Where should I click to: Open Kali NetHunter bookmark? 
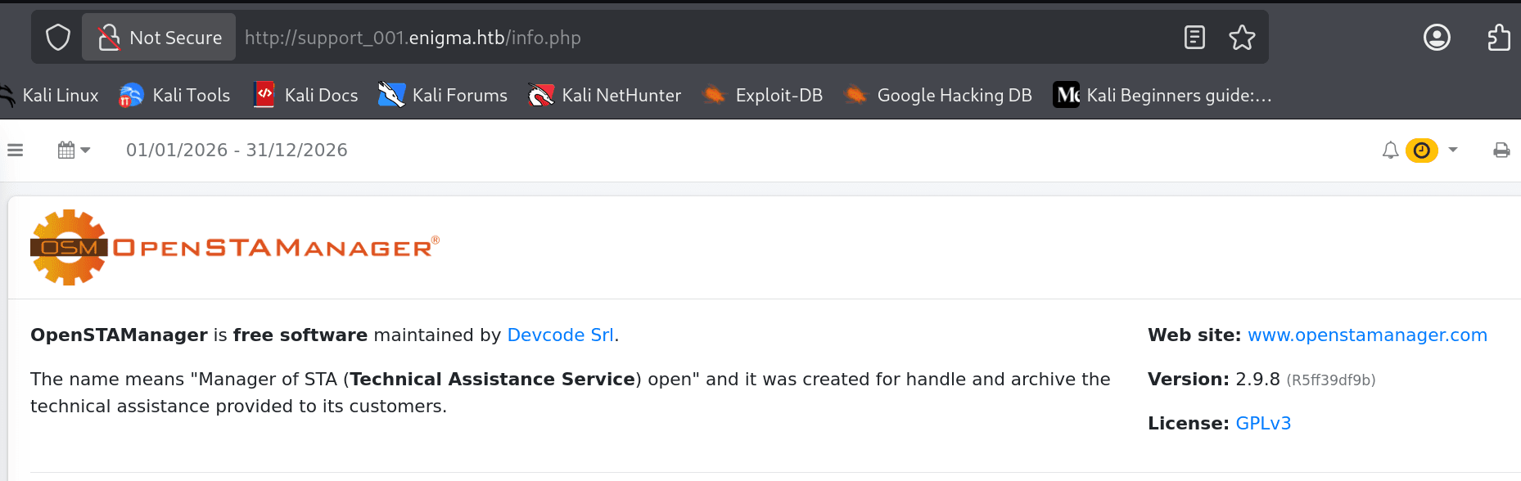(604, 96)
